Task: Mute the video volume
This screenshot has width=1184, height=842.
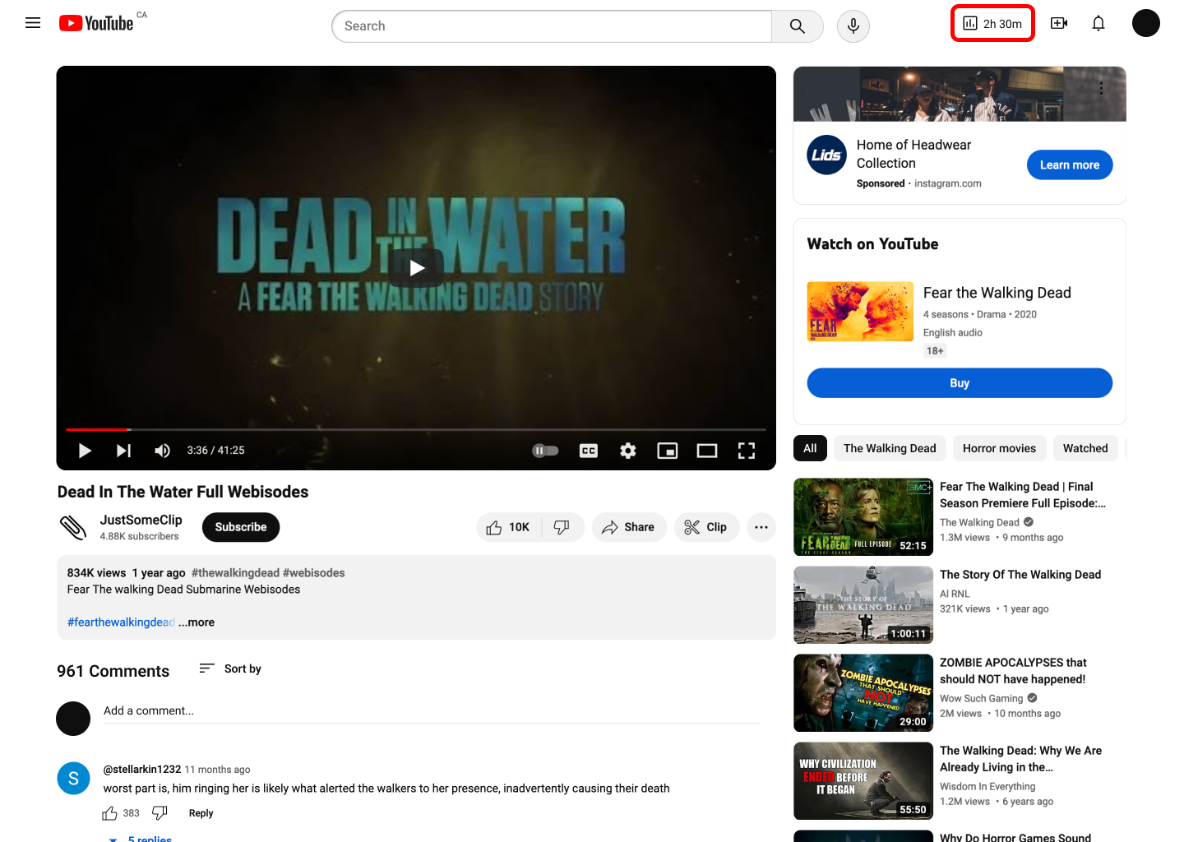Action: tap(163, 451)
